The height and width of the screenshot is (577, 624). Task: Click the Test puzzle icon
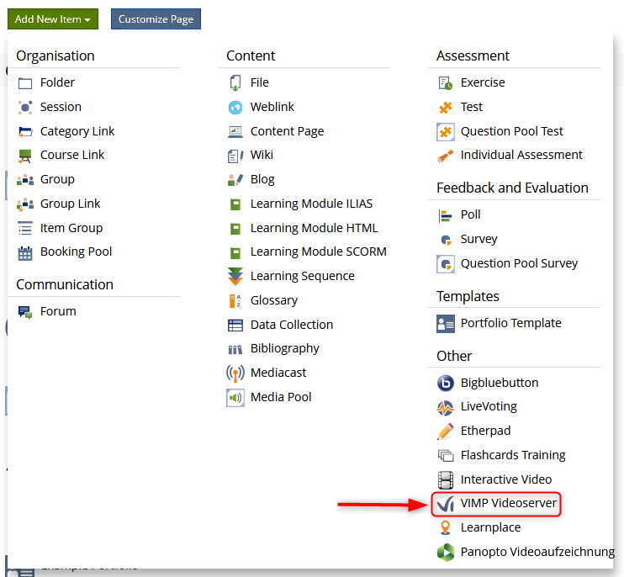coord(446,108)
